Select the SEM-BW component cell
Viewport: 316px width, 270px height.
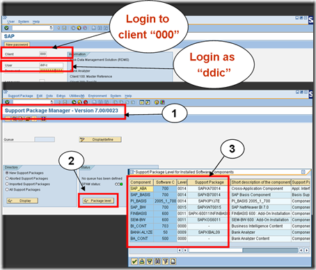click(x=141, y=220)
